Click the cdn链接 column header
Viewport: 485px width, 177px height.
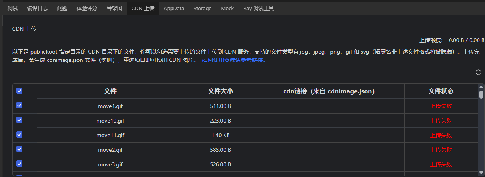pos(331,91)
